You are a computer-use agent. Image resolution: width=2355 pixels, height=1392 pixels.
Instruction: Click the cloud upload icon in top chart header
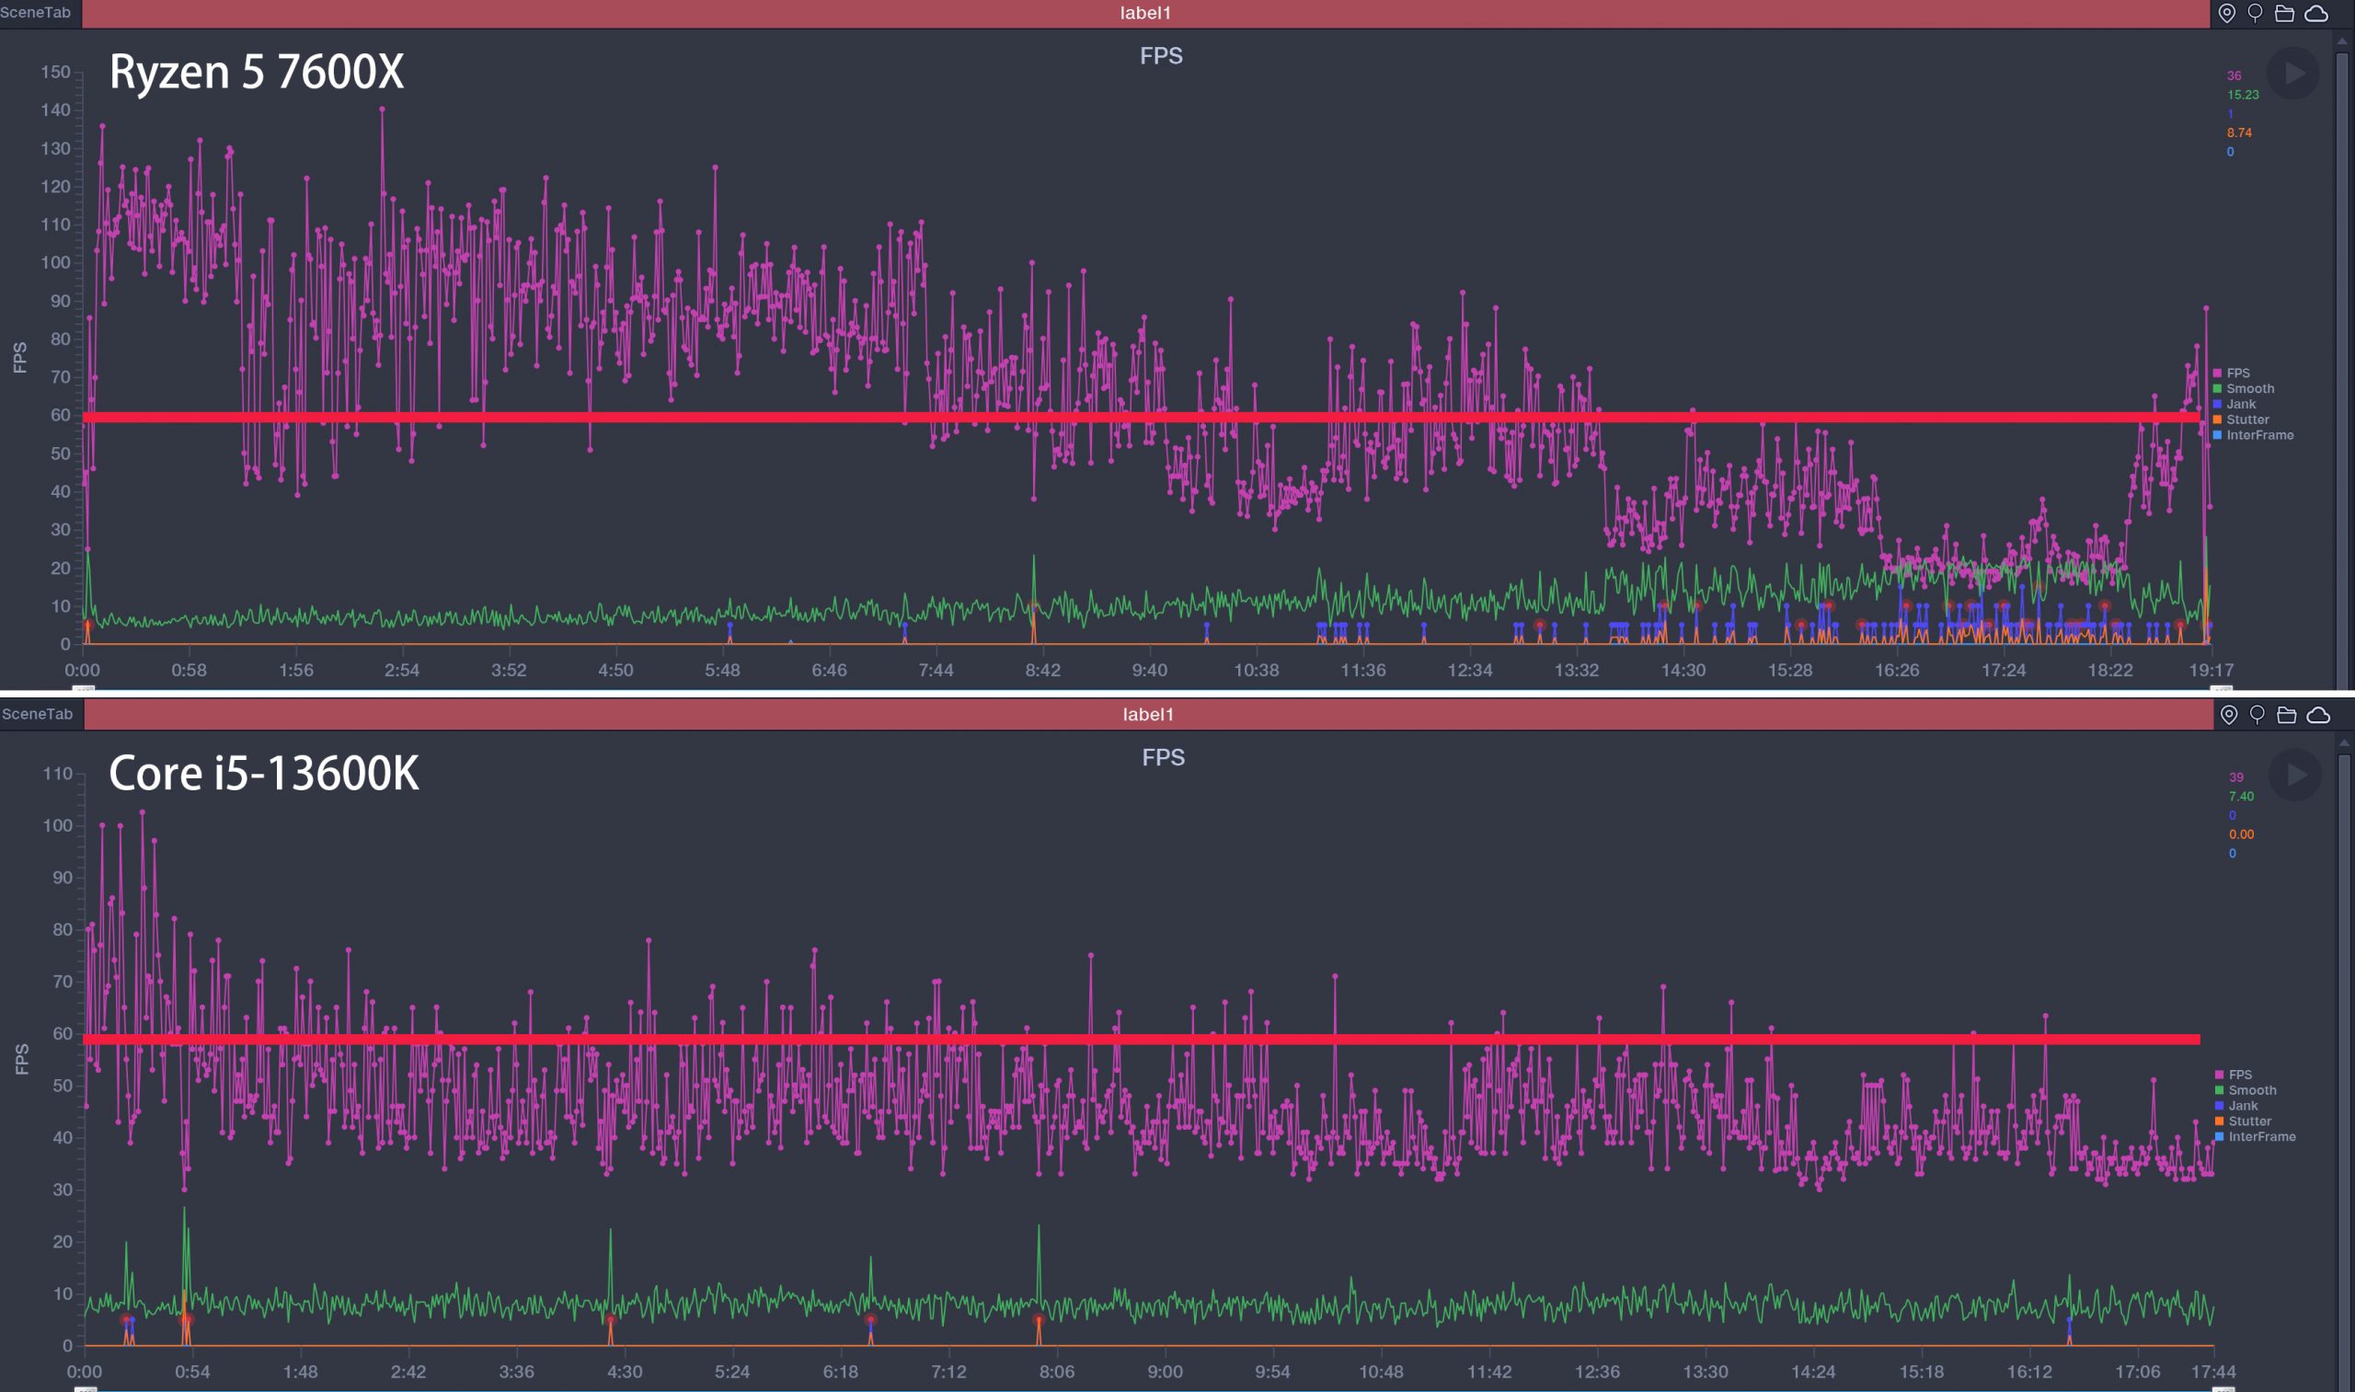(x=2315, y=13)
